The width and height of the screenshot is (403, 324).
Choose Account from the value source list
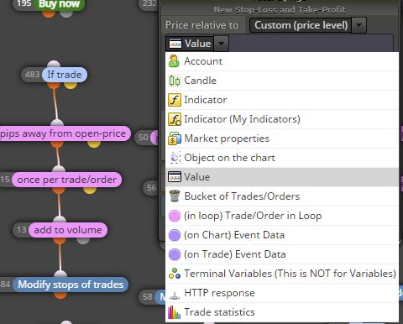pos(282,61)
